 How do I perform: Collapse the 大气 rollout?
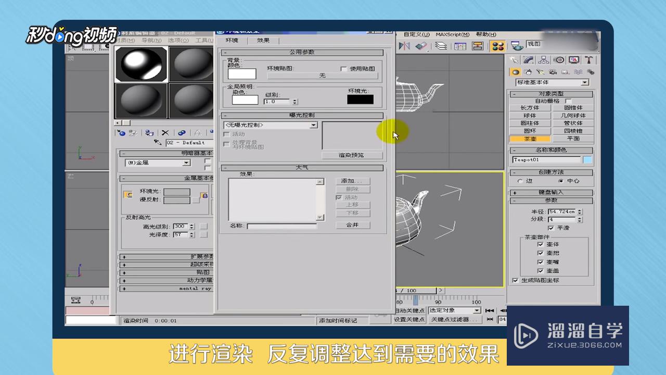tap(302, 168)
